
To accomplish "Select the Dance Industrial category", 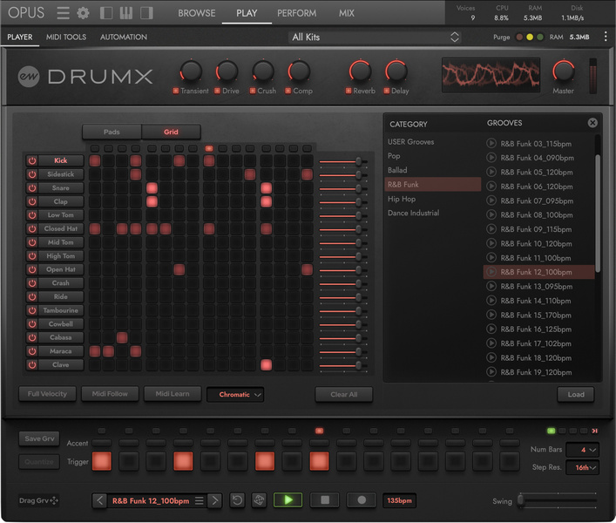I will click(x=413, y=213).
